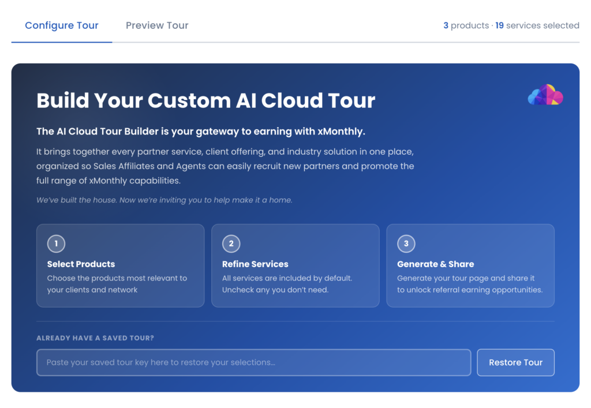Click the '3 products' count text

(466, 25)
